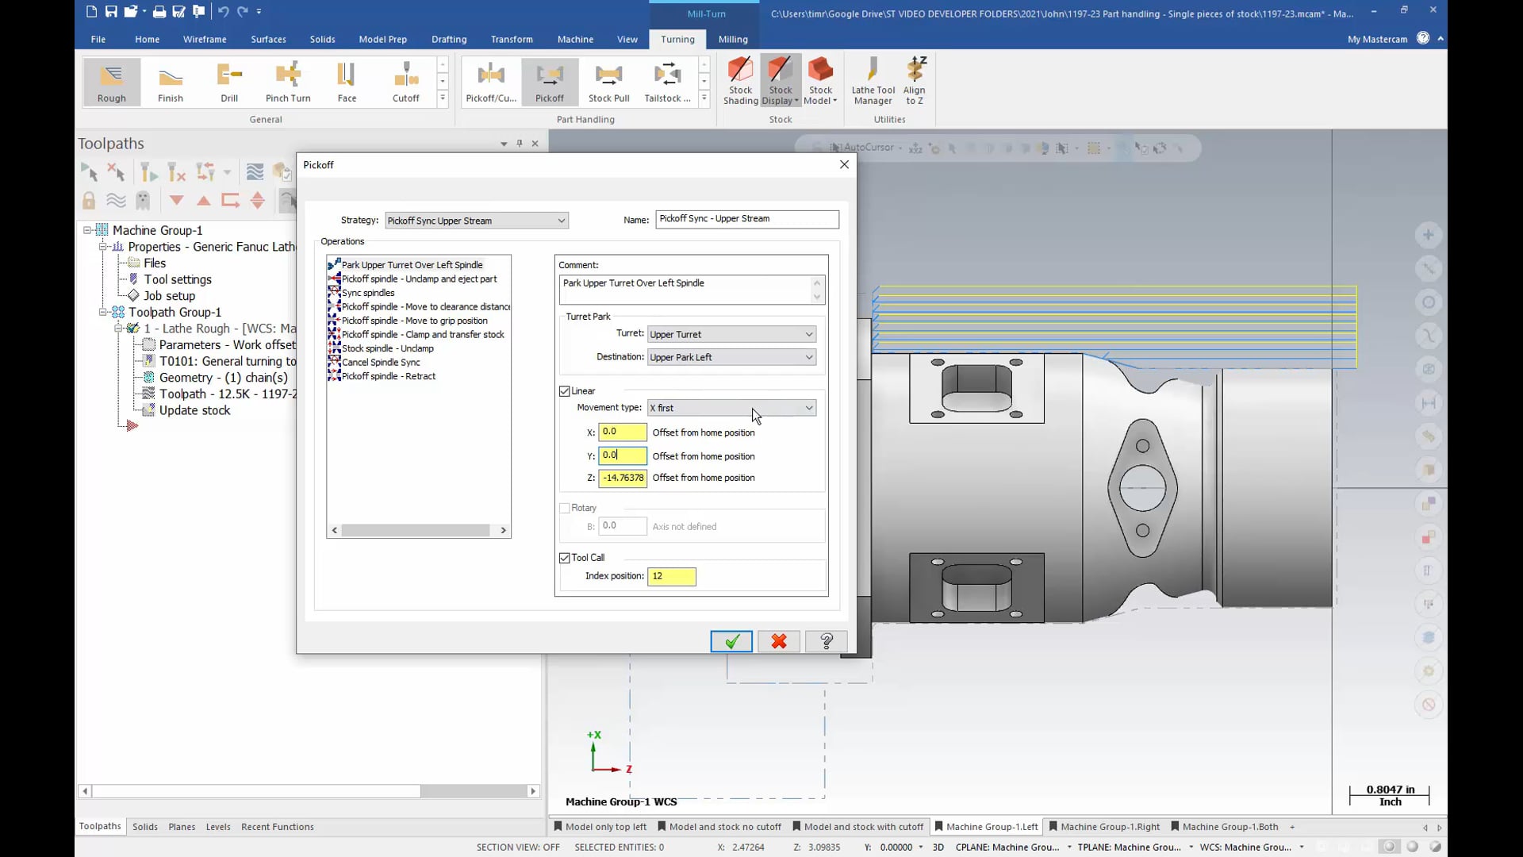
Task: Open Machine Group-1.Right viewsheet tab
Action: (1104, 827)
